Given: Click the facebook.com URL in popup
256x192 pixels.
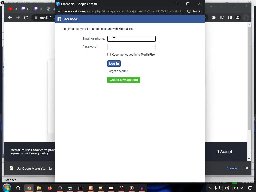Looking at the screenshot, I should coord(123,11).
